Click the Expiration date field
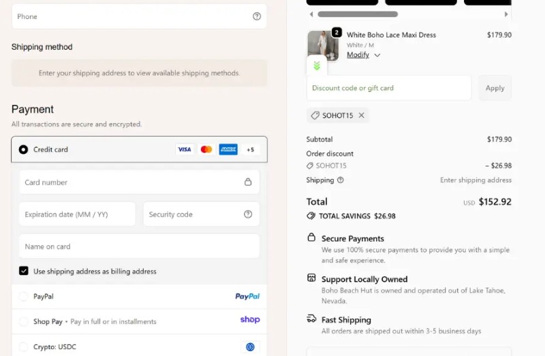The width and height of the screenshot is (545, 356). click(77, 214)
